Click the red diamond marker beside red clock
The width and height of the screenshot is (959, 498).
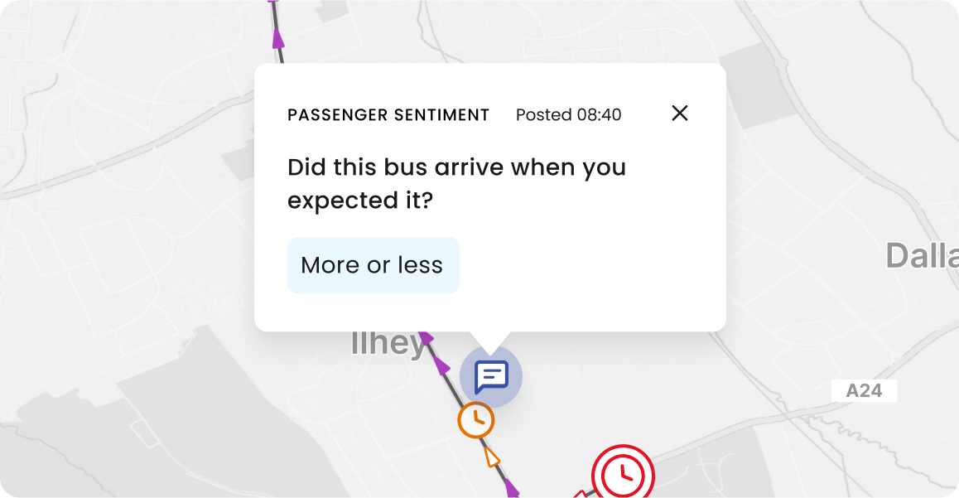(x=581, y=494)
